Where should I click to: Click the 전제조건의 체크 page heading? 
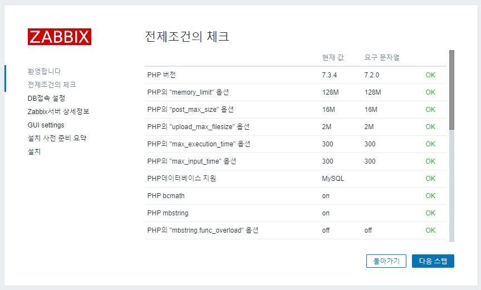point(187,37)
